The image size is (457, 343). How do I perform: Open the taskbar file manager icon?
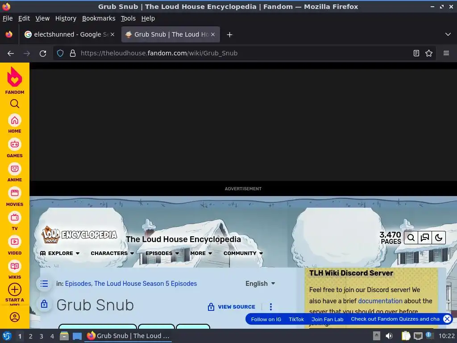pyautogui.click(x=64, y=336)
